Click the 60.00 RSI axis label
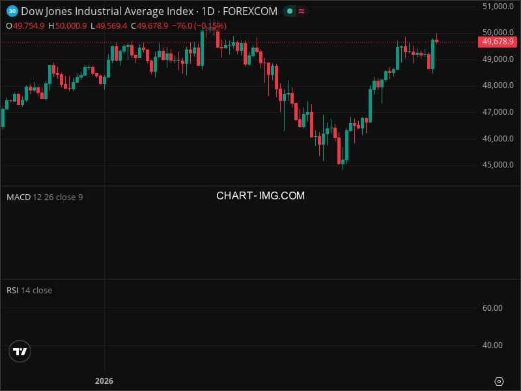The width and height of the screenshot is (521, 391). (492, 308)
